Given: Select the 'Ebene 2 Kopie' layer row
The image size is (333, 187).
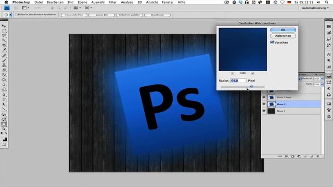Looking at the screenshot, I should [x=291, y=97].
